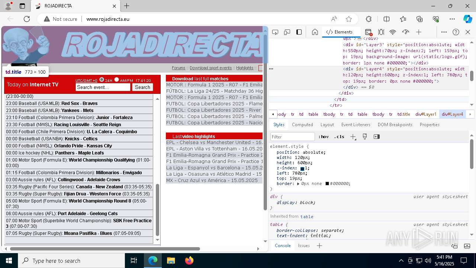Open actions ellipsis for selected DOM node
This screenshot has height=268, width=476.
(271, 69)
